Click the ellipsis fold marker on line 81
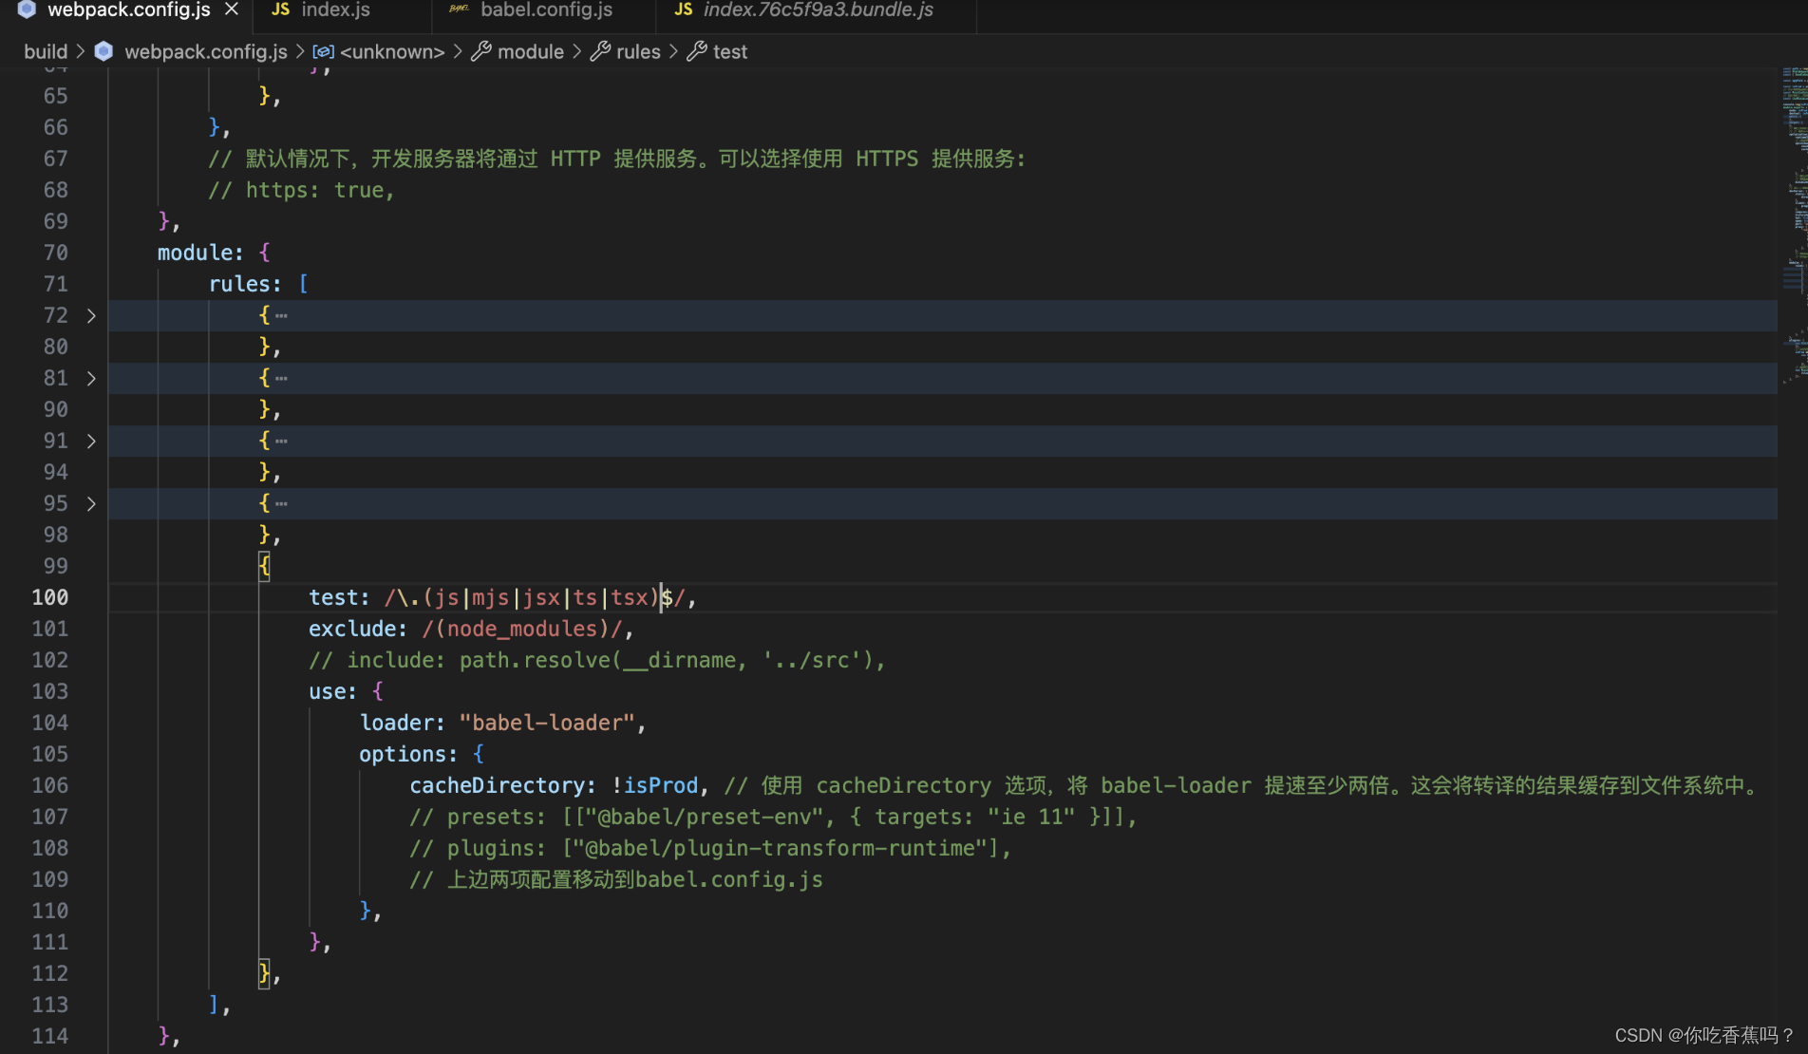Screen dimensions: 1808x1054 pyautogui.click(x=281, y=378)
